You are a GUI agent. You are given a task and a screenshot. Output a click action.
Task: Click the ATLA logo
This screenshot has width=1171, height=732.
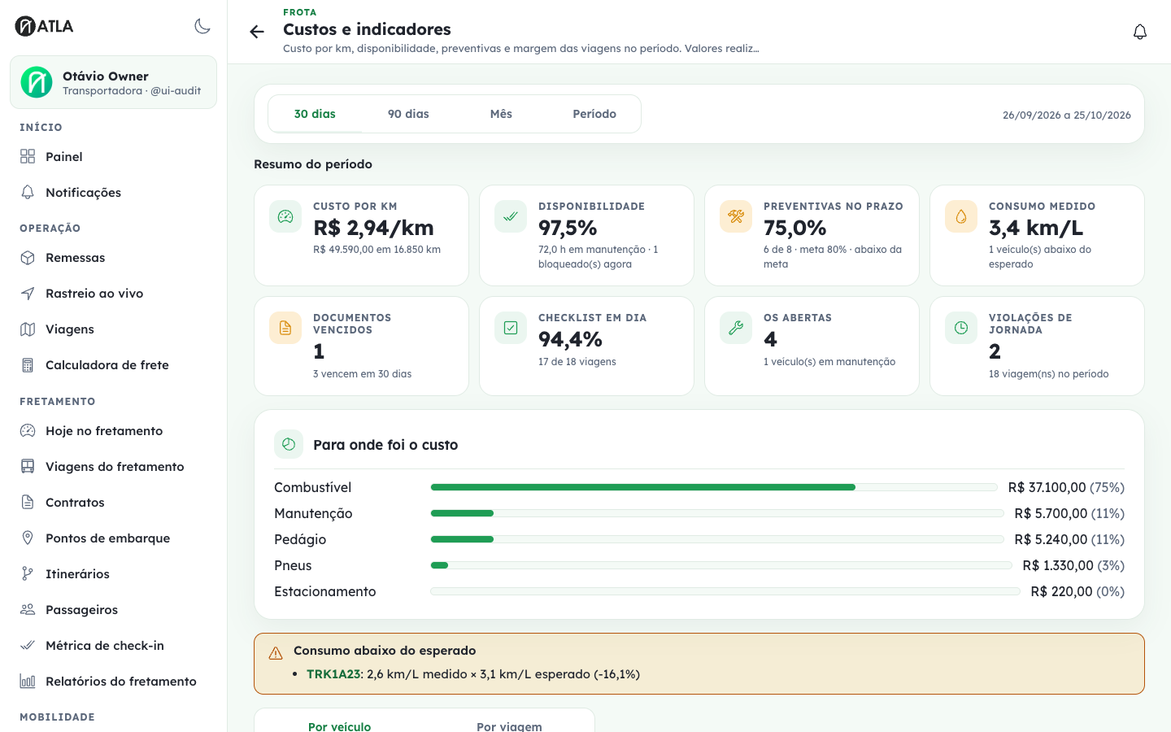tap(45, 26)
